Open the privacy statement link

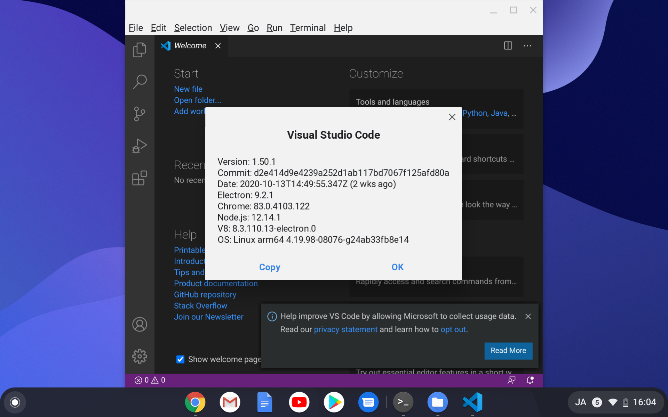tap(345, 329)
